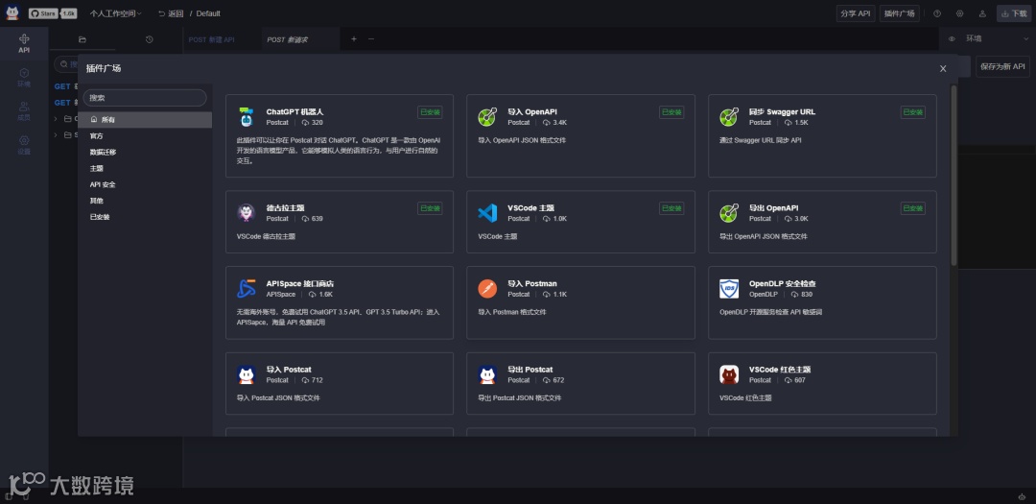Click the Dracula theme plugin icon
Screen dimensions: 1036x504
tap(247, 213)
